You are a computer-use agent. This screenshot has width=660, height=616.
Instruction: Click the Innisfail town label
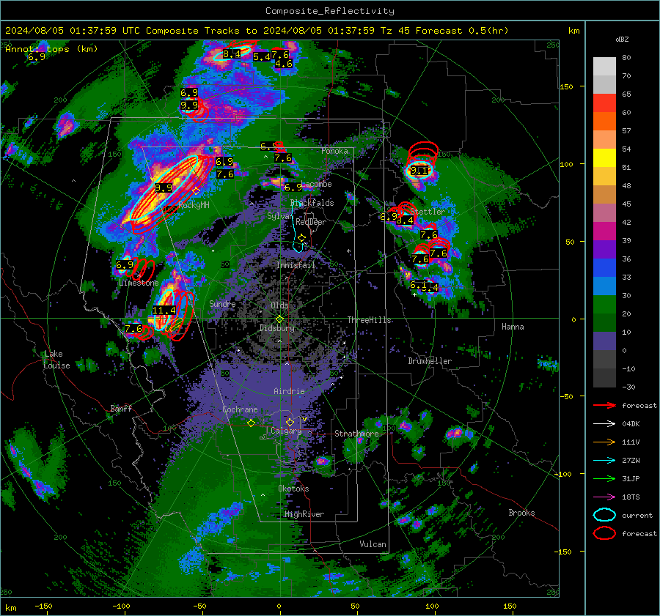(x=296, y=265)
